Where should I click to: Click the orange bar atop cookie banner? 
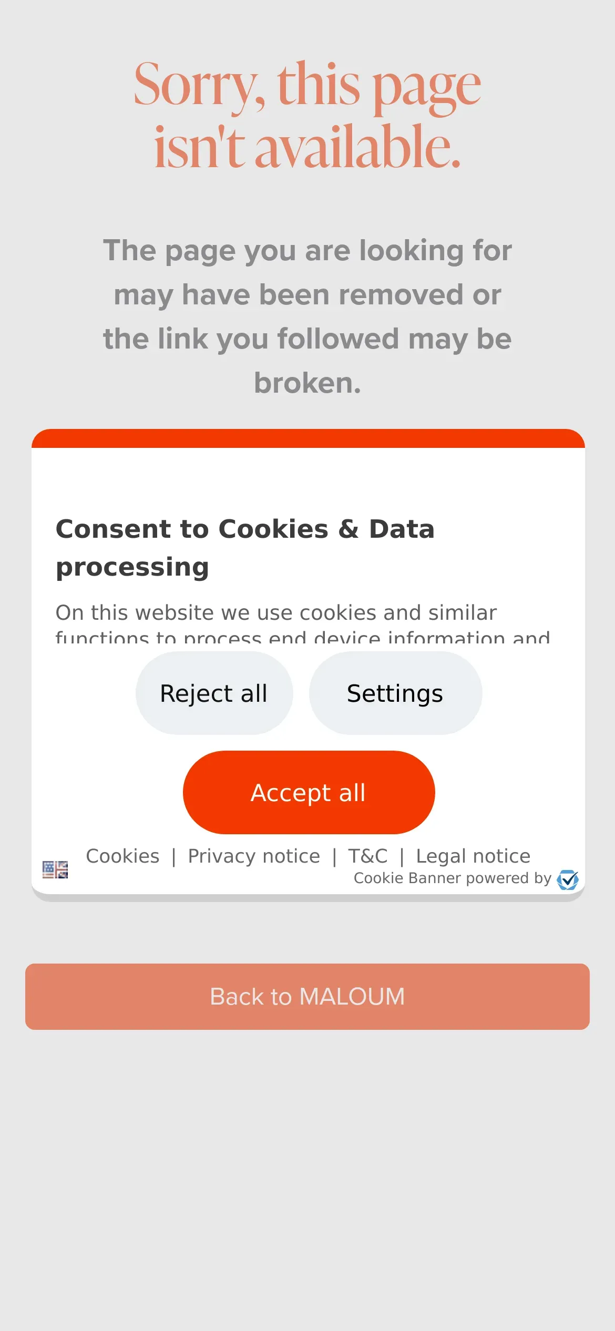308,438
